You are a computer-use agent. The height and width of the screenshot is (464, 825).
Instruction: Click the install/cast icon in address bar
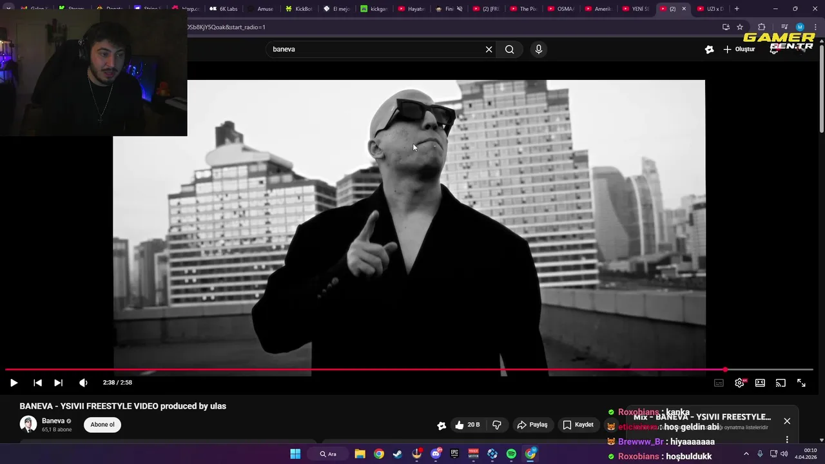tap(726, 27)
